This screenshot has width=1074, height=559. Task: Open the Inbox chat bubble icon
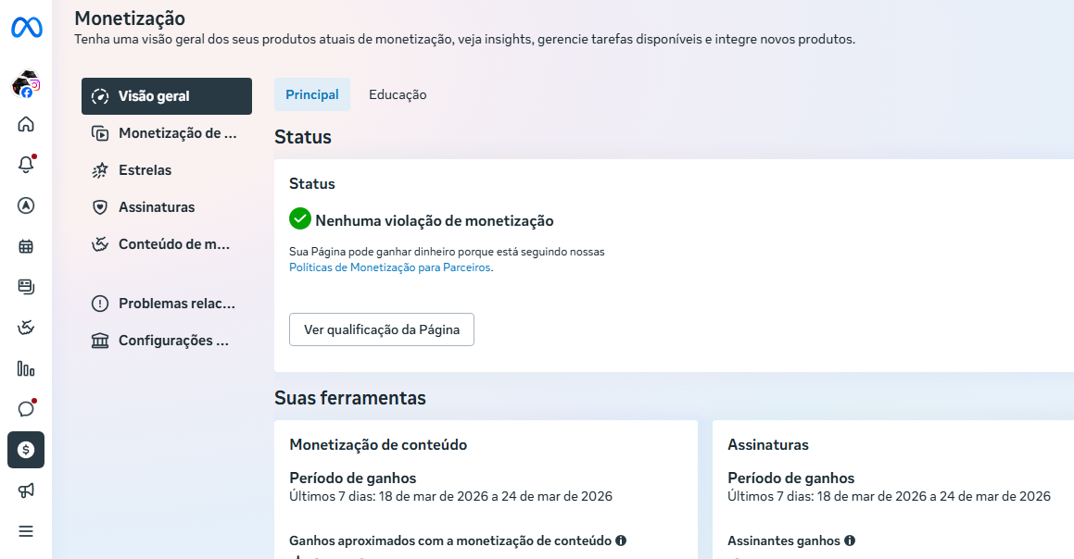[x=26, y=409]
